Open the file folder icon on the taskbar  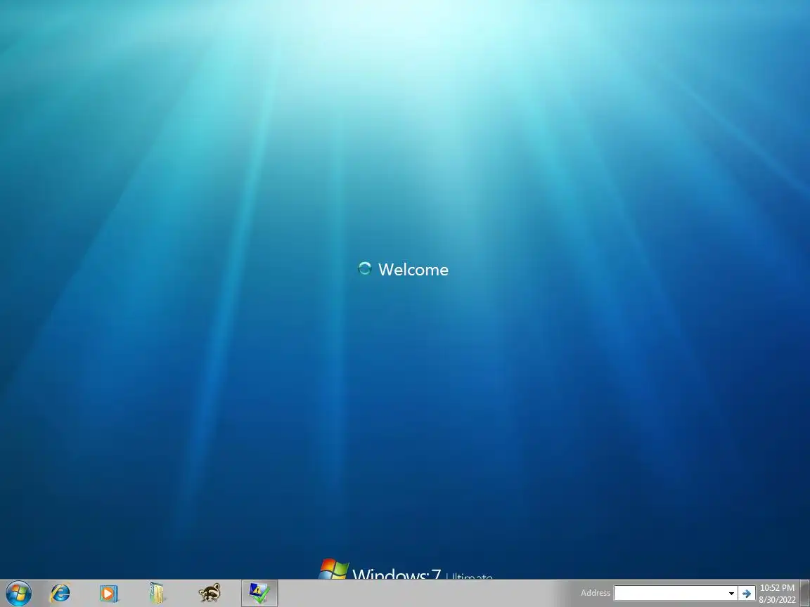pyautogui.click(x=157, y=593)
